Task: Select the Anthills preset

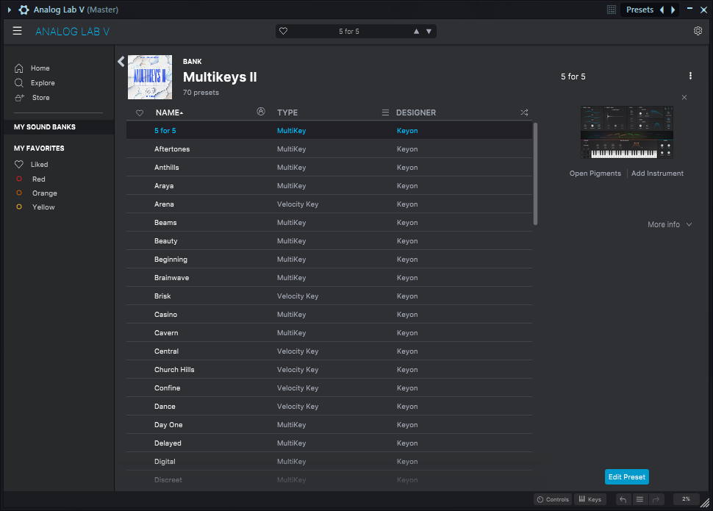Action: pos(329,168)
